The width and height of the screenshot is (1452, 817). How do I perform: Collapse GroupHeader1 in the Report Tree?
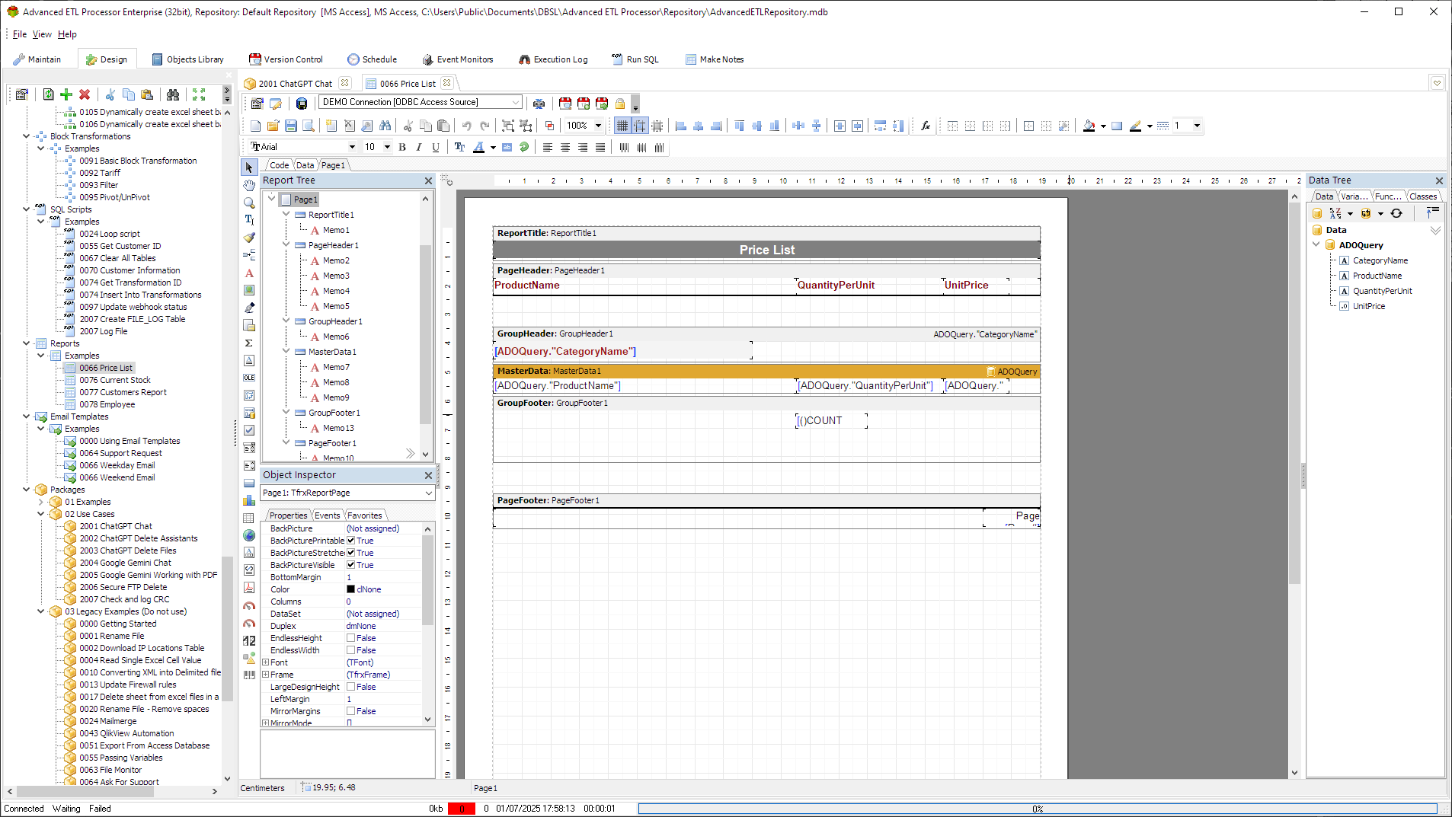(x=286, y=321)
